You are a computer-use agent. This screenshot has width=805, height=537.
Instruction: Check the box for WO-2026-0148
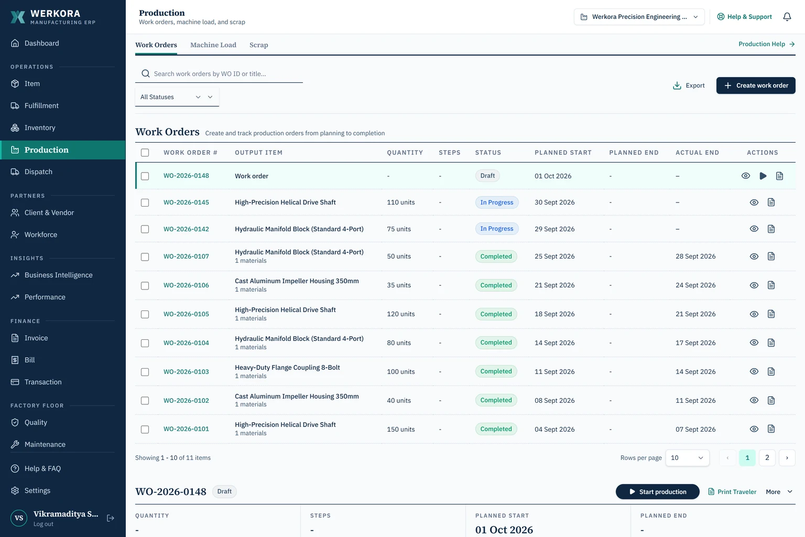[145, 176]
